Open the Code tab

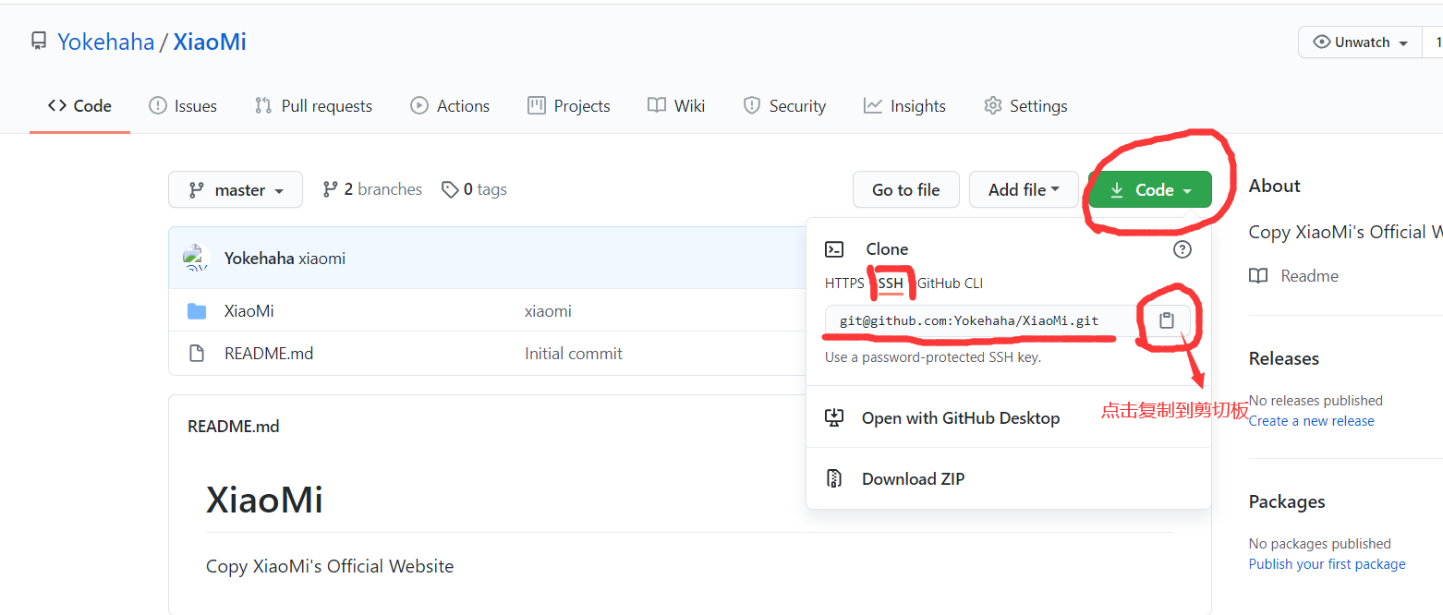[79, 106]
